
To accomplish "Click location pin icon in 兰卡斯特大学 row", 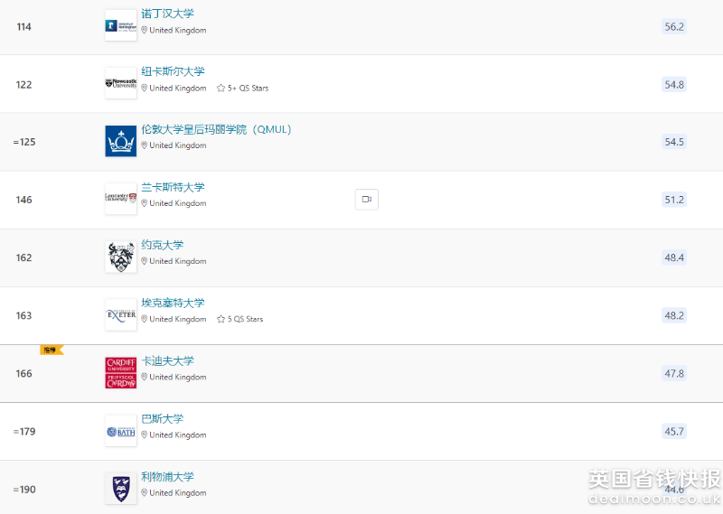I will click(145, 203).
